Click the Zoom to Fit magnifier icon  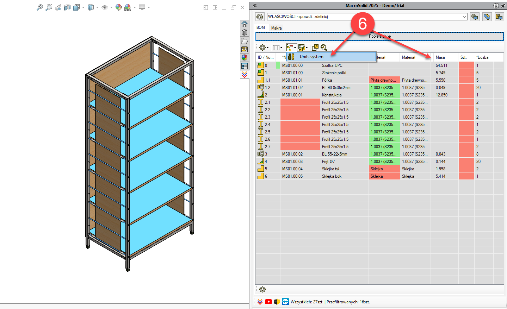[40, 7]
